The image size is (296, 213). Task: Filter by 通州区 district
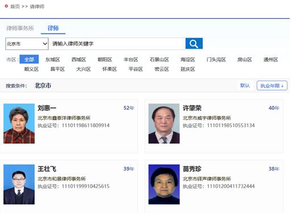pos(270,60)
